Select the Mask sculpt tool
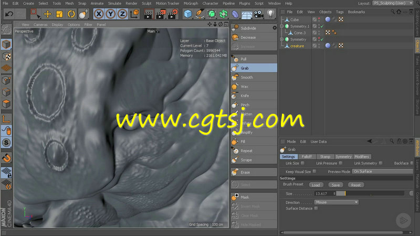The height and width of the screenshot is (236, 420). pos(254,197)
